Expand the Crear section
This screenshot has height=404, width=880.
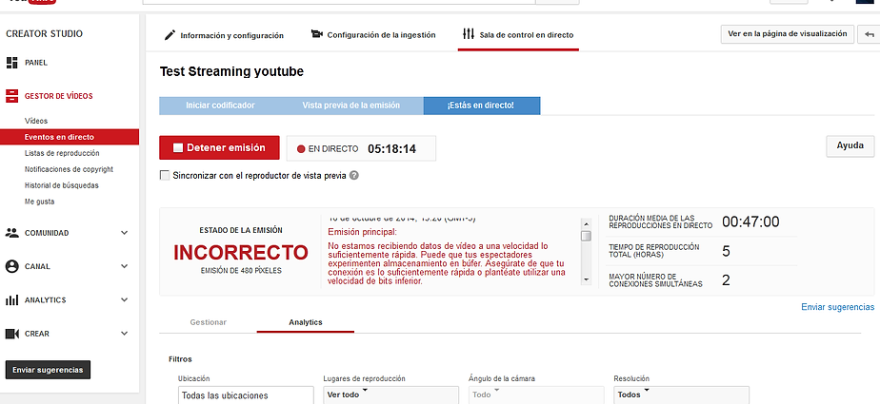pos(125,334)
